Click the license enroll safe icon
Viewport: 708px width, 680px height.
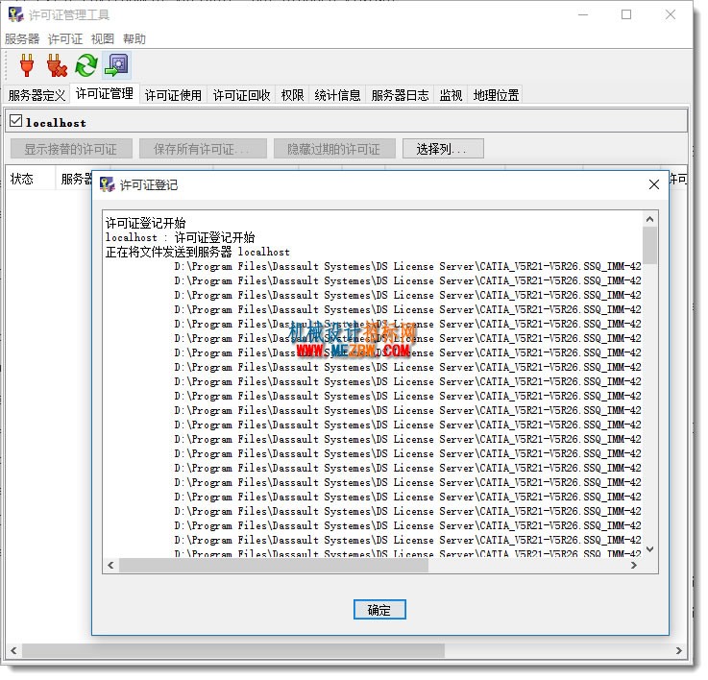click(117, 65)
